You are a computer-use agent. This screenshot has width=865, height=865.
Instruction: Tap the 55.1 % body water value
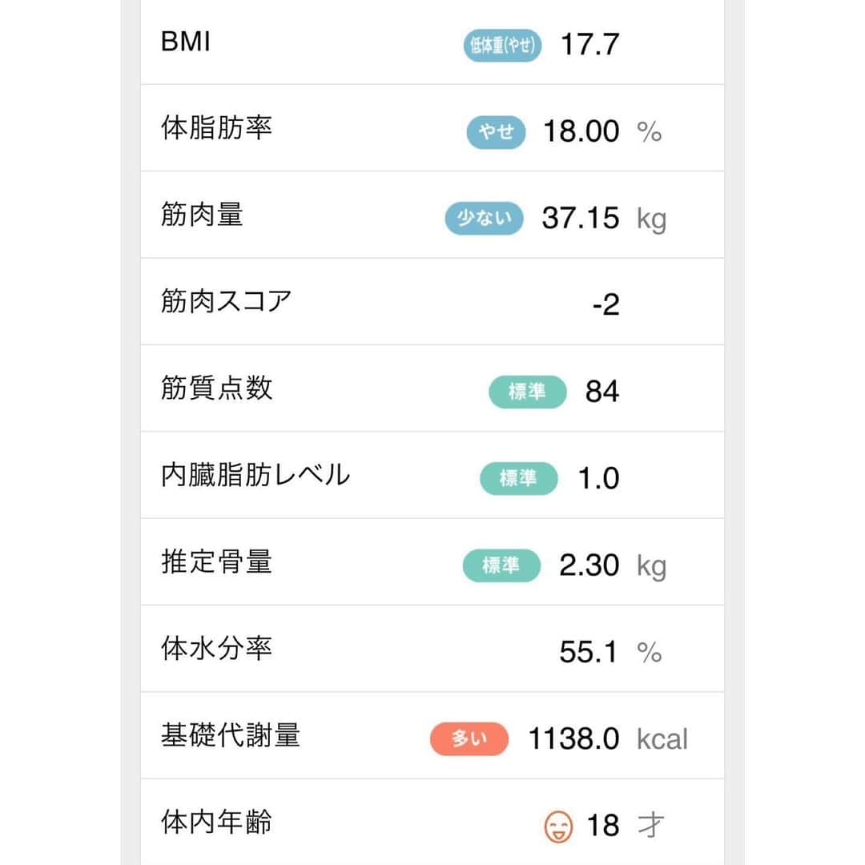[x=610, y=652]
